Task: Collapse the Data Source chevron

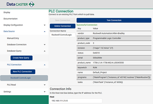Action: click(45, 32)
